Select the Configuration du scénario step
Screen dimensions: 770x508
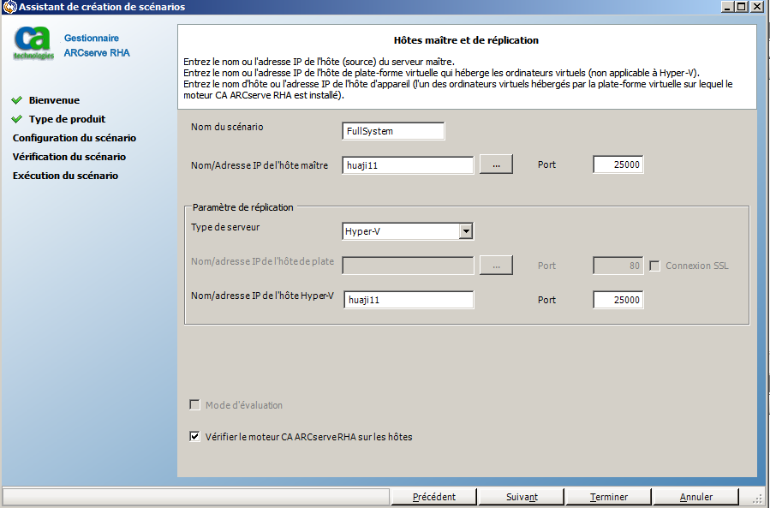point(74,138)
